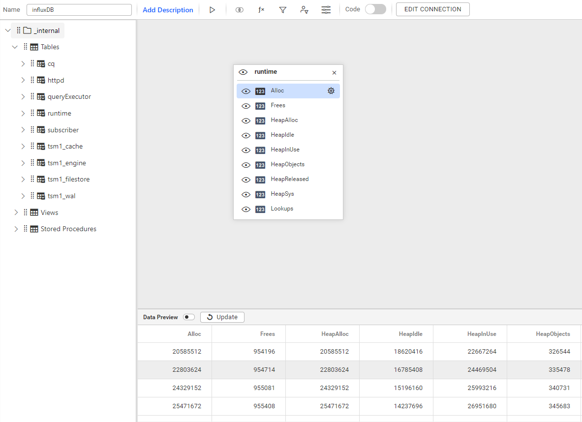Open the gear settings on the Alloc field

pos(331,90)
